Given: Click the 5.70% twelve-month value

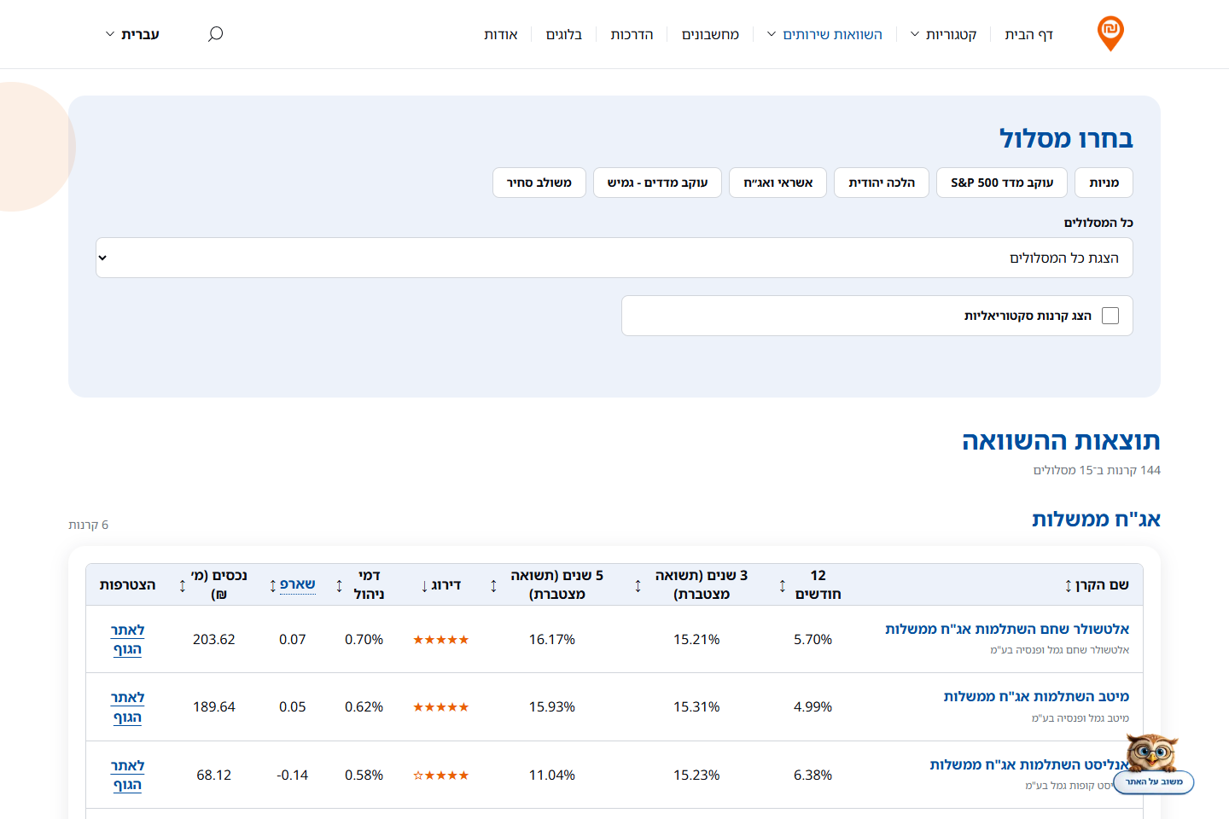Looking at the screenshot, I should [x=813, y=639].
